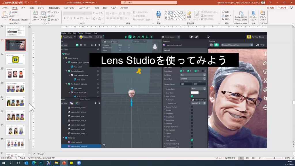Screen dimensions: 295x166
Task: Open the font name combo box
Action: pyautogui.click(x=73, y=13)
